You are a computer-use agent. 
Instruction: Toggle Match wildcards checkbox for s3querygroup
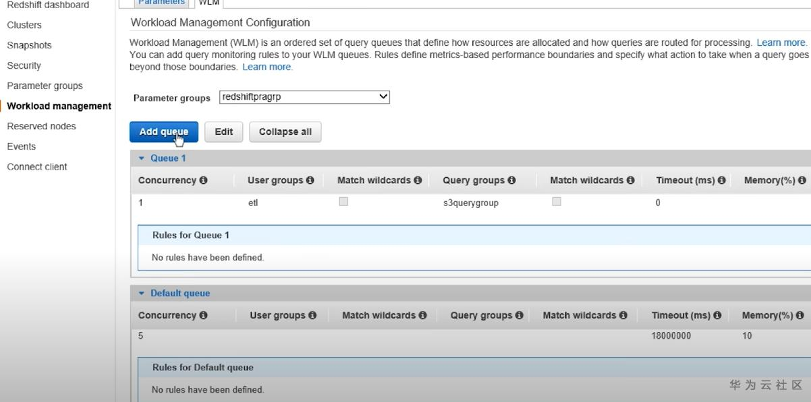click(x=557, y=201)
